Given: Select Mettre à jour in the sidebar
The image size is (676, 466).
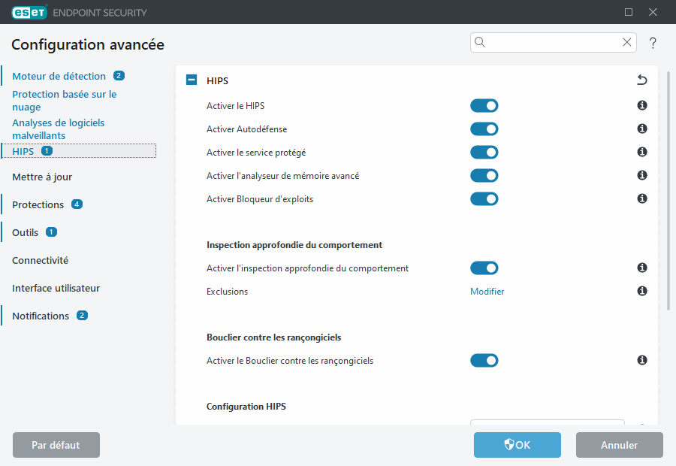Looking at the screenshot, I should click(x=41, y=177).
